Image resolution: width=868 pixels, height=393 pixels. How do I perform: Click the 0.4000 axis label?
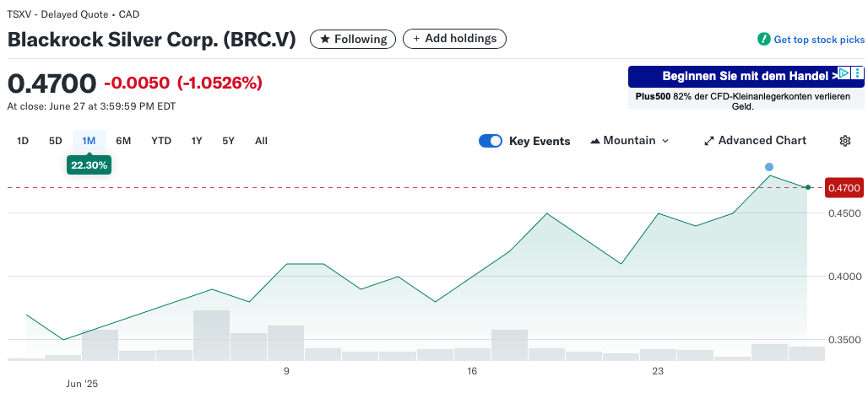coord(845,277)
